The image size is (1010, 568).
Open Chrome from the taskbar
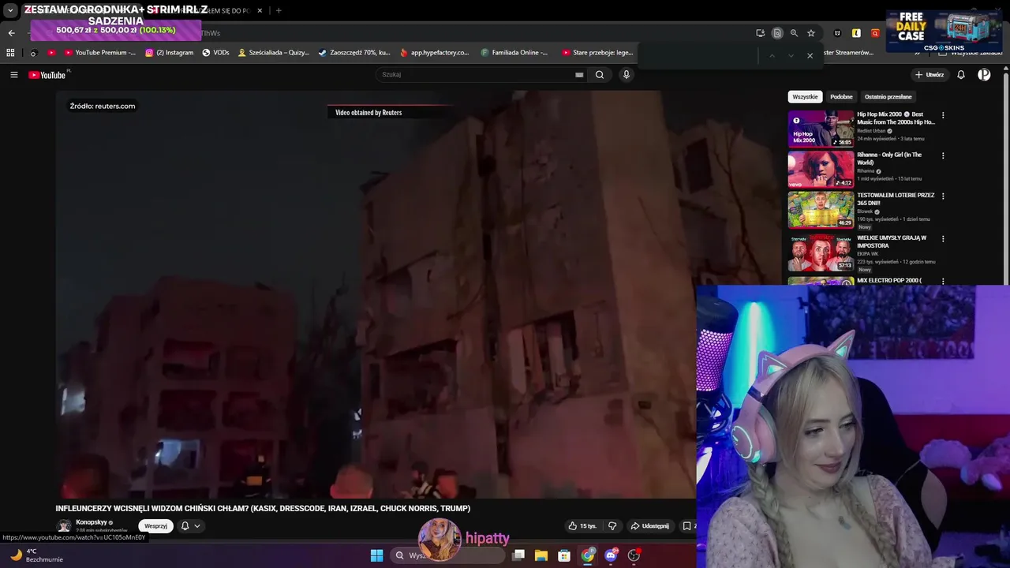(x=588, y=555)
